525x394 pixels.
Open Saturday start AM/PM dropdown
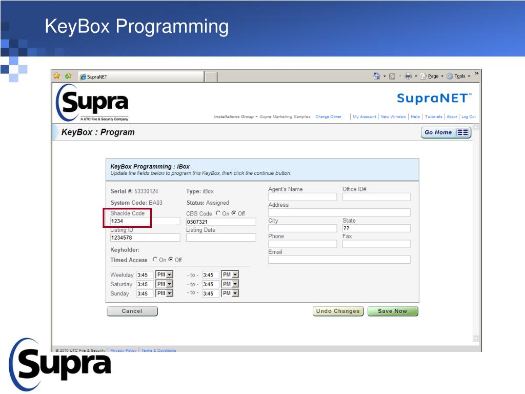click(164, 284)
